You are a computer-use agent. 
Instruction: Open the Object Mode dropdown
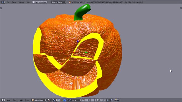click(x=39, y=100)
